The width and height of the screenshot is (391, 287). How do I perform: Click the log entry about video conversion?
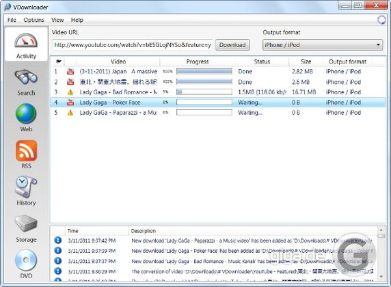pos(252,271)
